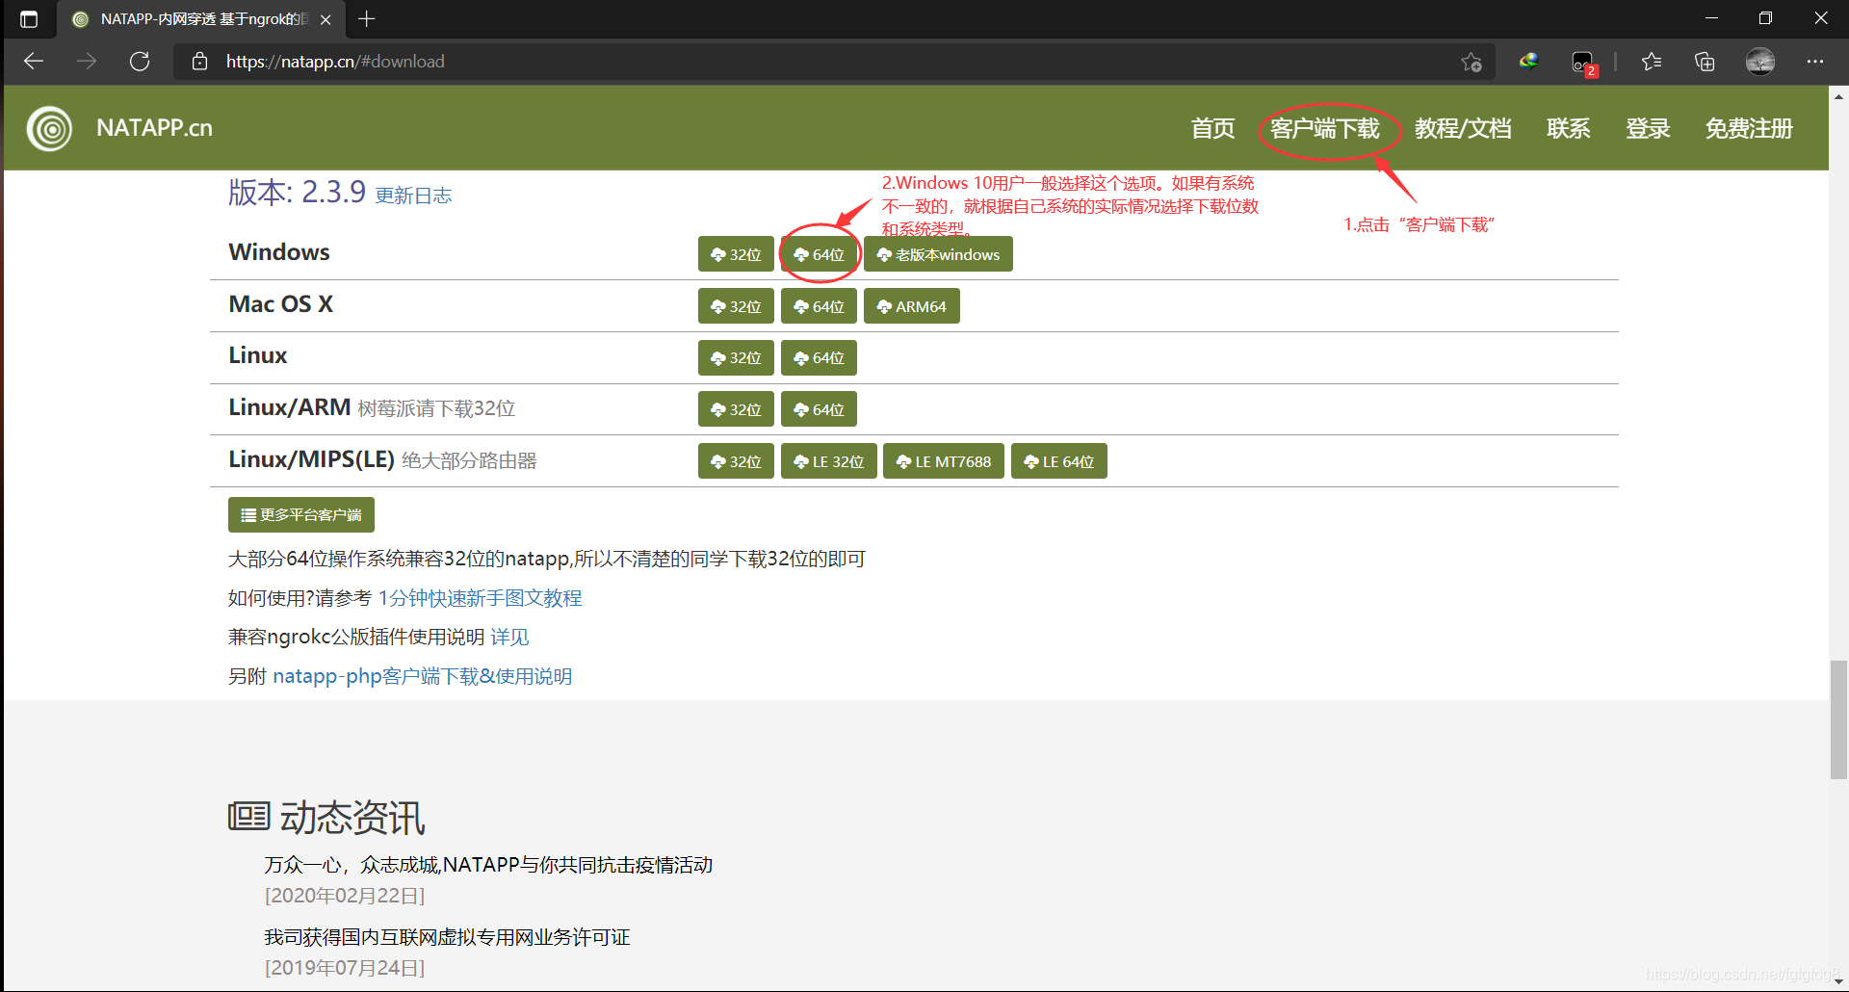Open the 详见 link for ngrokc plugin
1849x992 pixels.
509,637
